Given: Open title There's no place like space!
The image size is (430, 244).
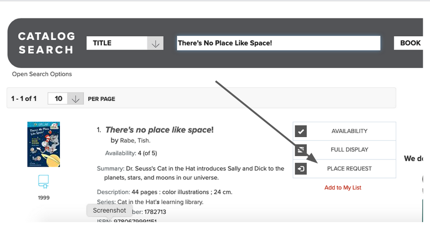Looking at the screenshot, I should tap(159, 130).
